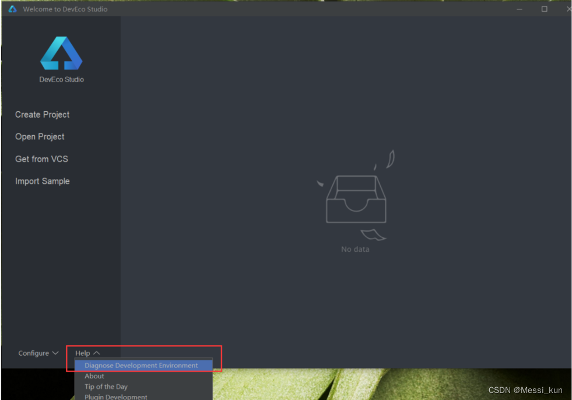Click Create Project in the sidebar
The image size is (572, 400).
click(x=43, y=115)
